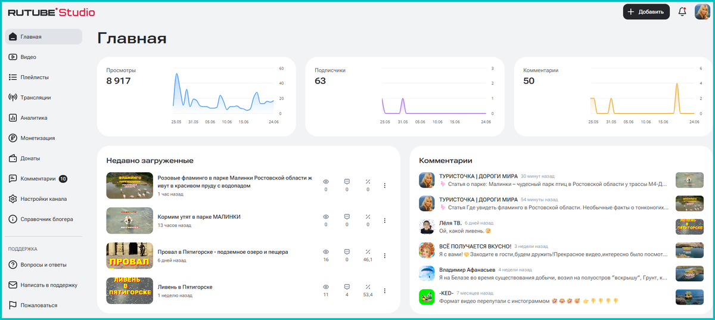715x320 pixels.
Task: Click the Добавить button
Action: 646,11
